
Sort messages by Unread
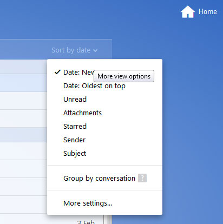pyautogui.click(x=104, y=100)
